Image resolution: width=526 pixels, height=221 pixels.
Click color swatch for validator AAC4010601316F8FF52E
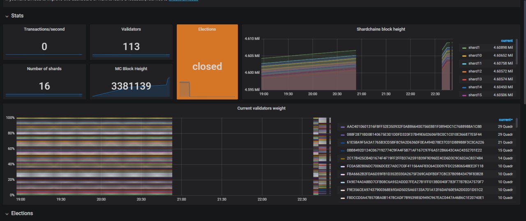(343, 127)
